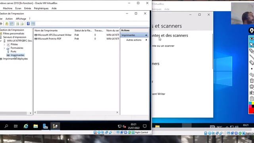Expand the Pilotes tree node

pyautogui.click(x=4, y=44)
